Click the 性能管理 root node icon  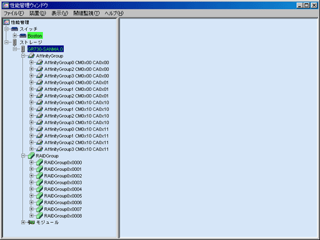pos(6,22)
